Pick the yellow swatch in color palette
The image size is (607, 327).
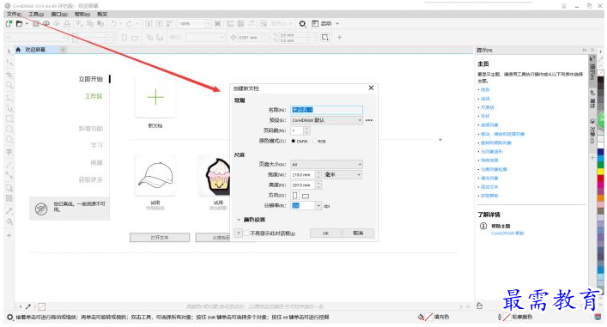tap(600, 172)
